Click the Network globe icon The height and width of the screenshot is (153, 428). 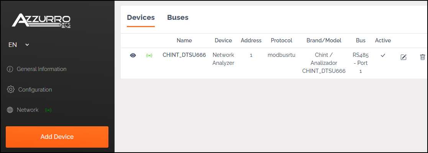(x=10, y=110)
